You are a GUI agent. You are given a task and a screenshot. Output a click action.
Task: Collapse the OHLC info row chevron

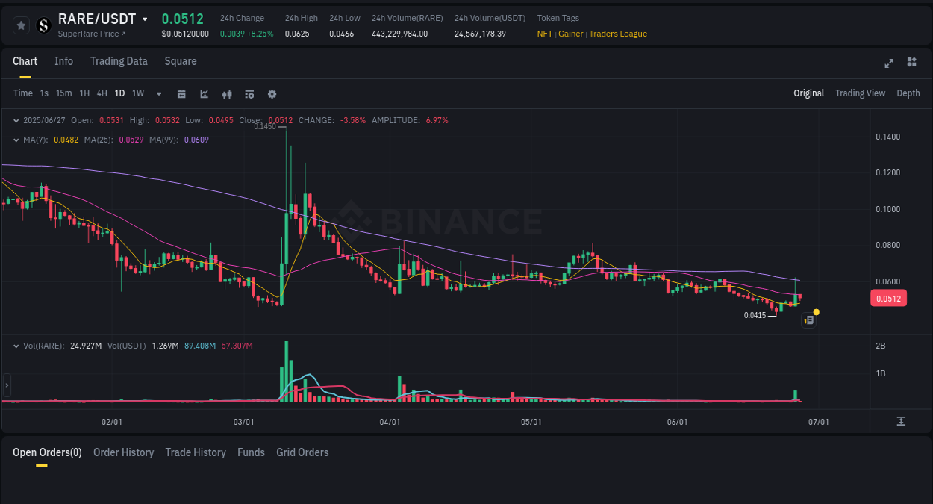16,120
